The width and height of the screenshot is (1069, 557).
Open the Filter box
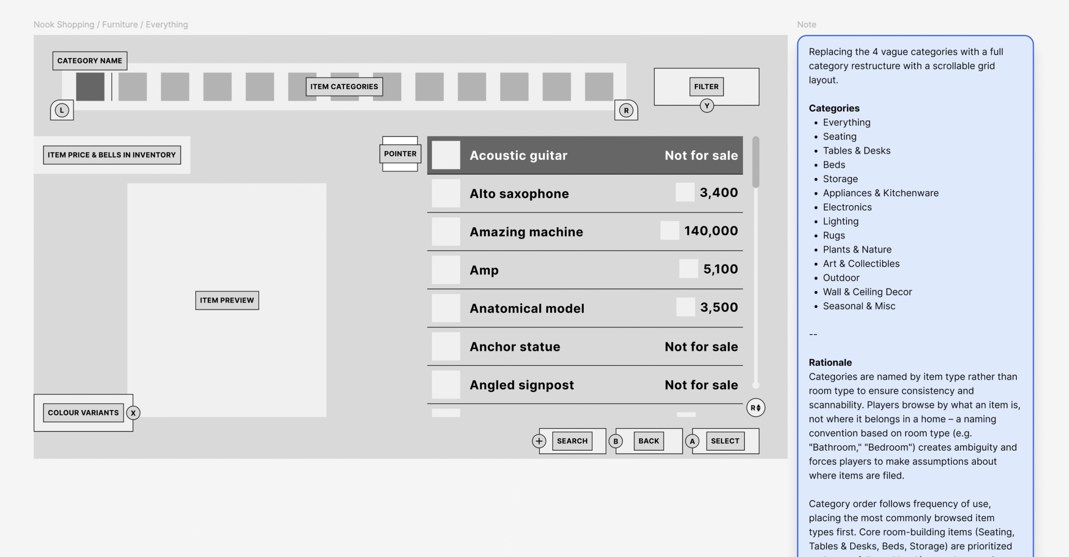(706, 87)
